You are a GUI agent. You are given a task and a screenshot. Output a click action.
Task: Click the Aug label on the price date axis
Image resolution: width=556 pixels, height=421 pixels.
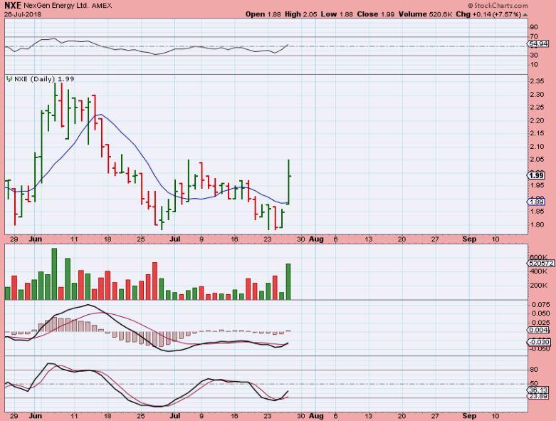click(x=316, y=239)
